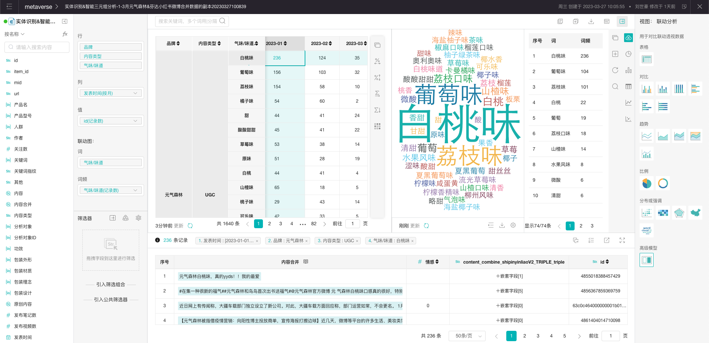Click 引入公共筛选器 link
The image size is (709, 343).
point(111,300)
